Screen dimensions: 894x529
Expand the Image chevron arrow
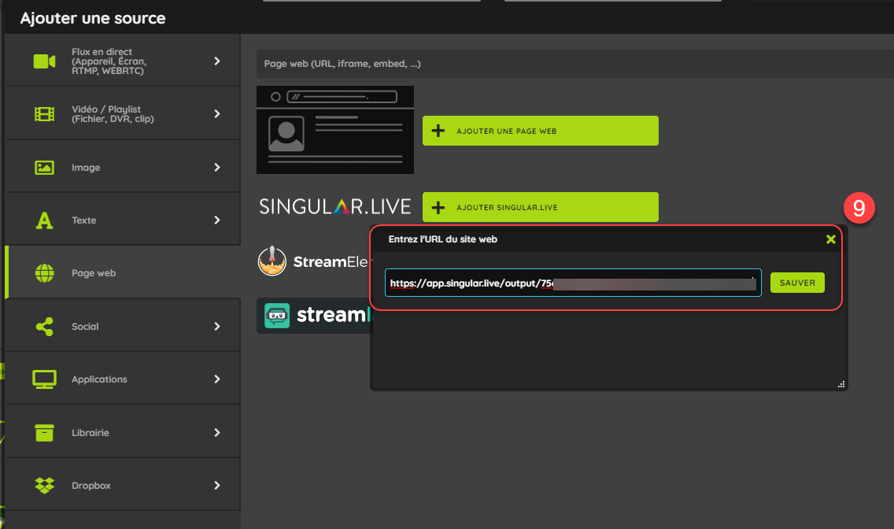pyautogui.click(x=217, y=167)
